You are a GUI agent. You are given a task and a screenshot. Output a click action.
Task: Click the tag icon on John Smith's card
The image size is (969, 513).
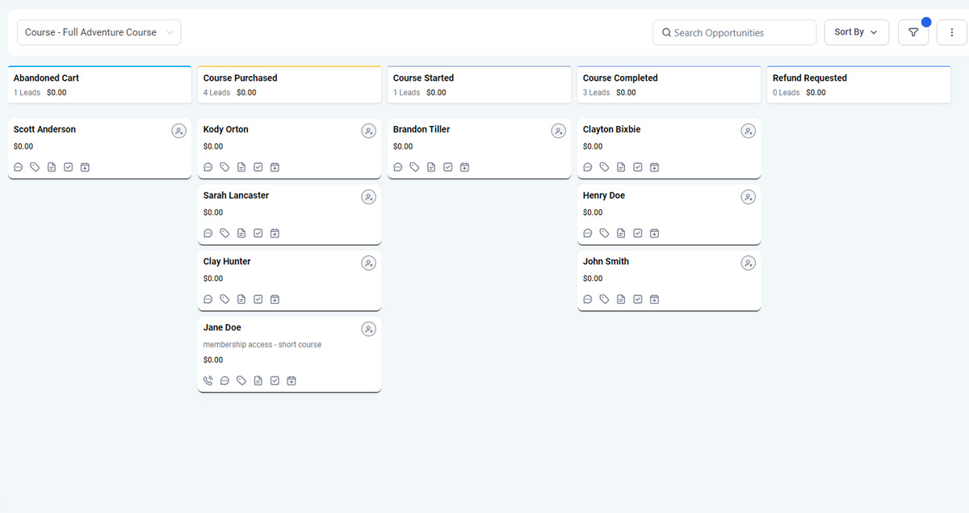(604, 299)
